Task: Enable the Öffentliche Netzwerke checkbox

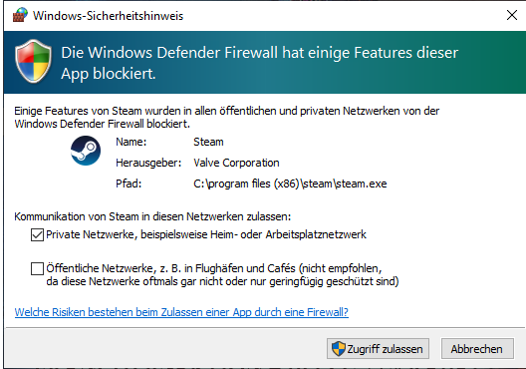Action: click(37, 268)
